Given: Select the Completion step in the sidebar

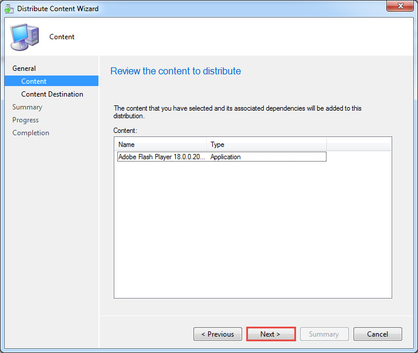Looking at the screenshot, I should pos(31,133).
